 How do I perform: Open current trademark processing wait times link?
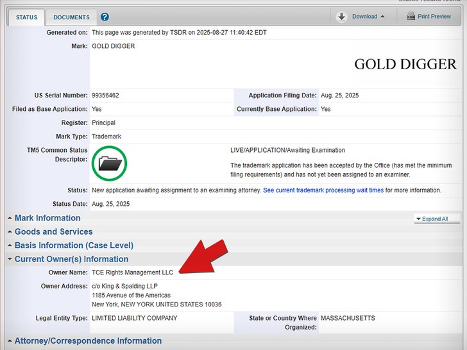point(323,190)
